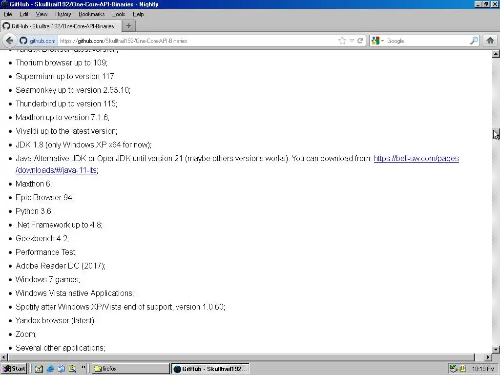
Task: Open the View menu
Action: [x=42, y=14]
